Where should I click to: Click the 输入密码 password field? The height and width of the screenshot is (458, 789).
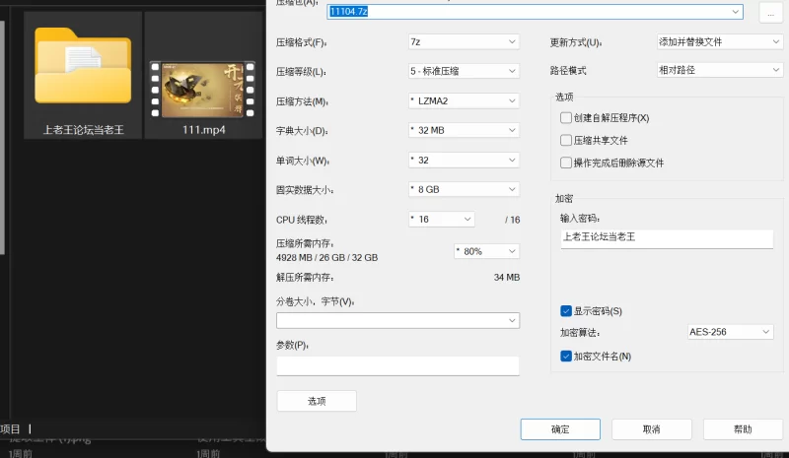tap(667, 238)
